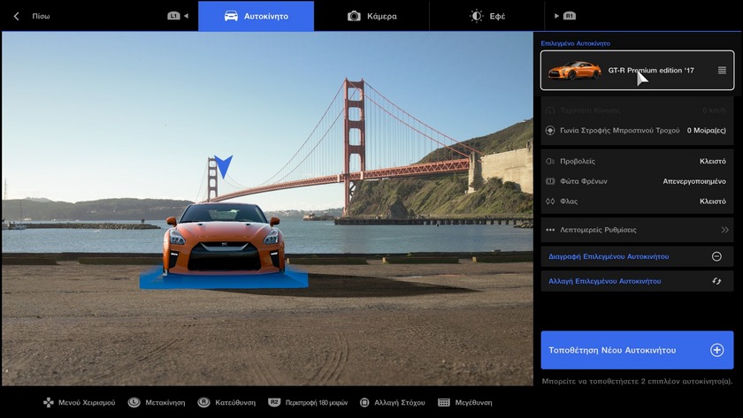The height and width of the screenshot is (418, 743).
Task: Click the swap icon for Αλλαγή Επιλεγμένου Αυτοκινήτου
Action: 716,281
